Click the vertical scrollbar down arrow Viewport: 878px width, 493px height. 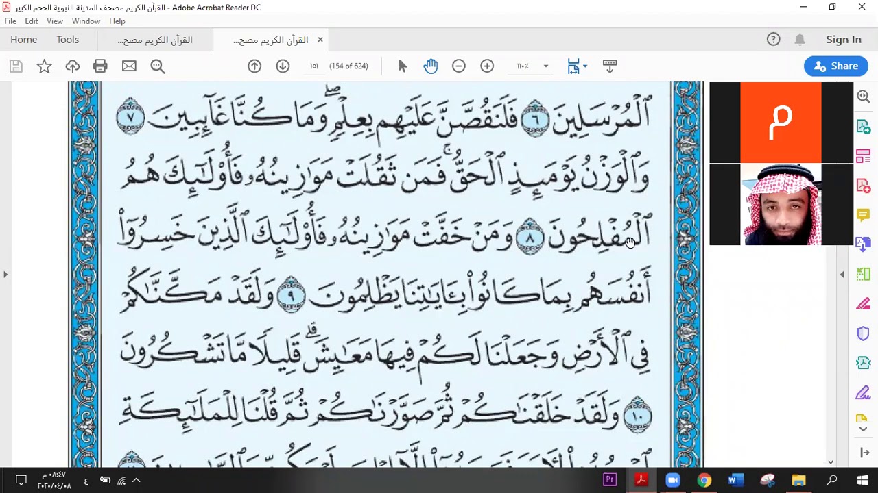831,462
